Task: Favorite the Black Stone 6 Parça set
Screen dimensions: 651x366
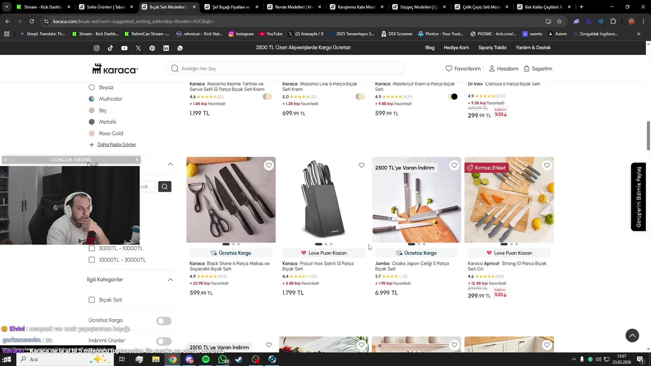Action: [x=269, y=165]
